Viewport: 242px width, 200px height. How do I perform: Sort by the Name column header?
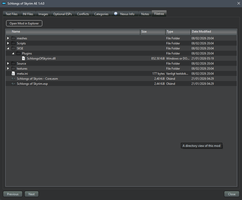click(73, 32)
